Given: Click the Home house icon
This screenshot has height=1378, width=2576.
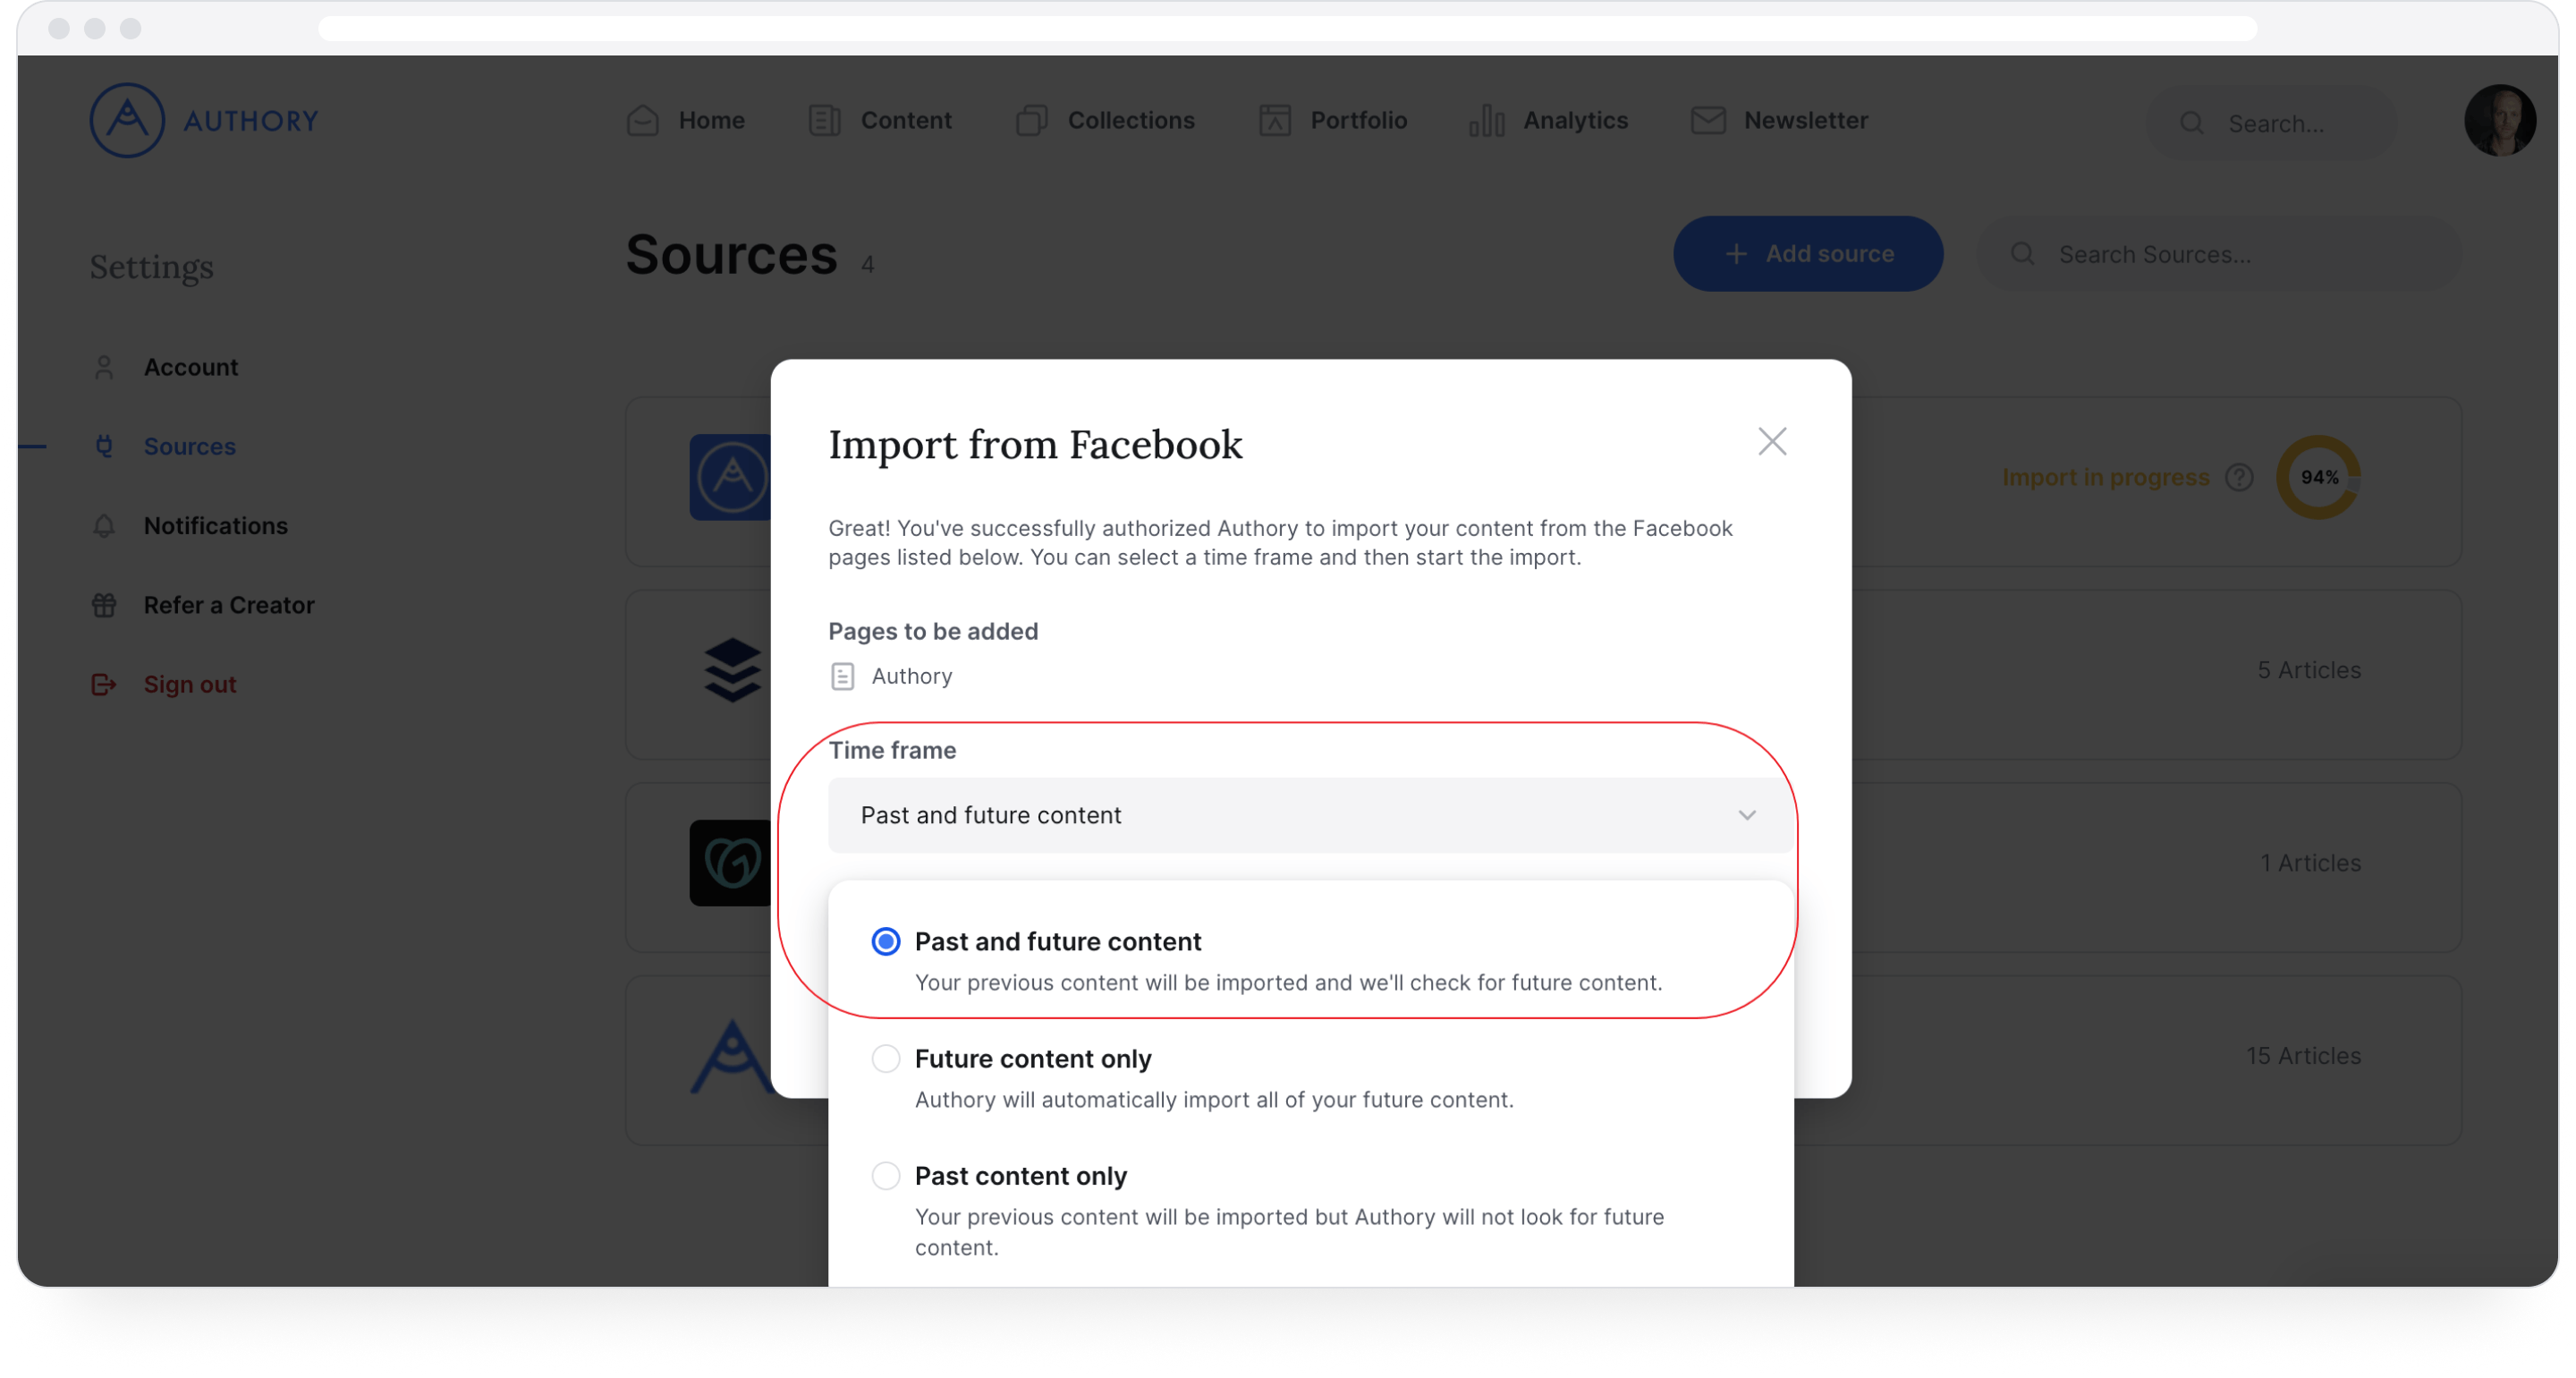Looking at the screenshot, I should click(x=642, y=120).
